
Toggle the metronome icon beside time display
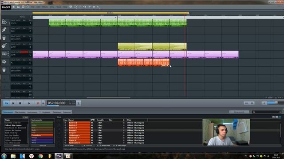79,103
